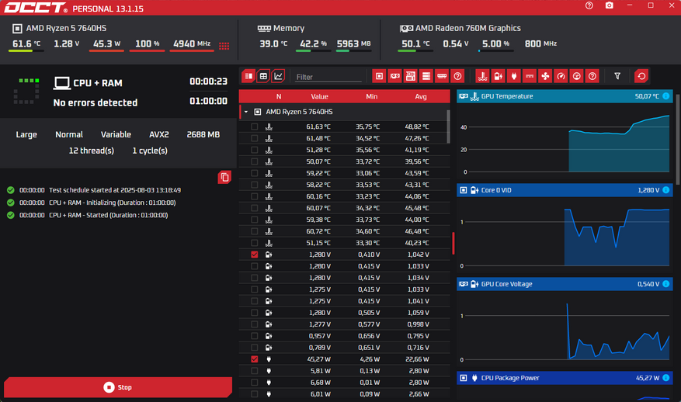
Task: Sort by the Value column header
Action: pos(319,97)
